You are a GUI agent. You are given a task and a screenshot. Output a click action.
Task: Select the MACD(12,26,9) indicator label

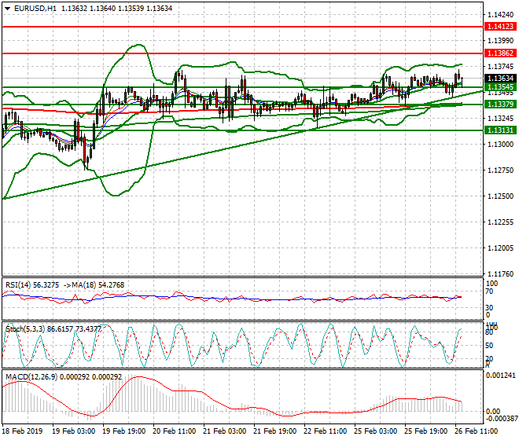click(x=64, y=377)
